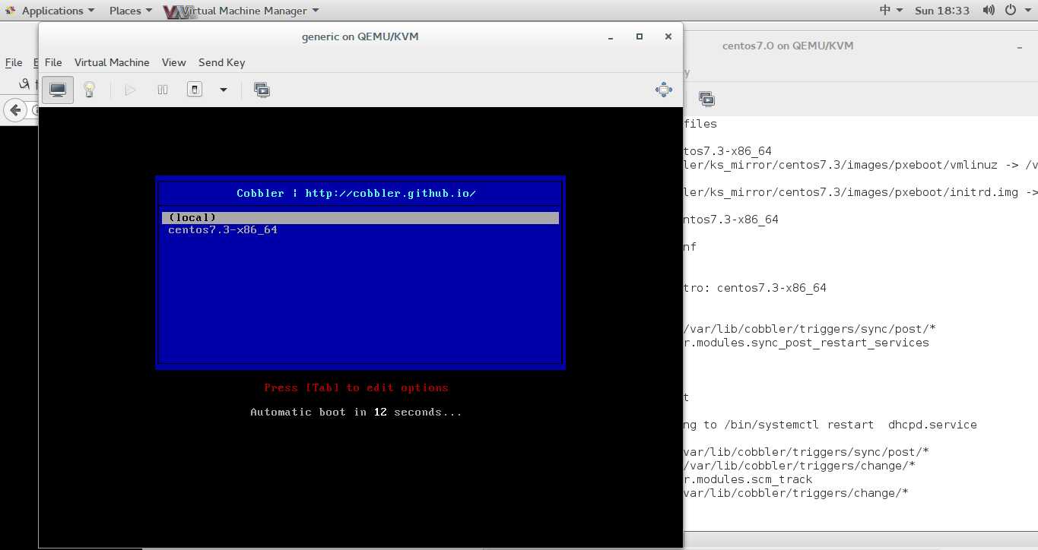Click the Cobbler menu title text
1038x550 pixels.
(x=356, y=194)
